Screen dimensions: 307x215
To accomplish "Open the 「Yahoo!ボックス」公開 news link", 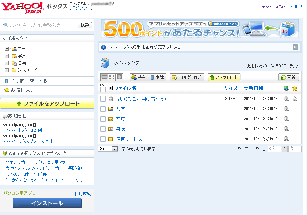I will point(23,130).
